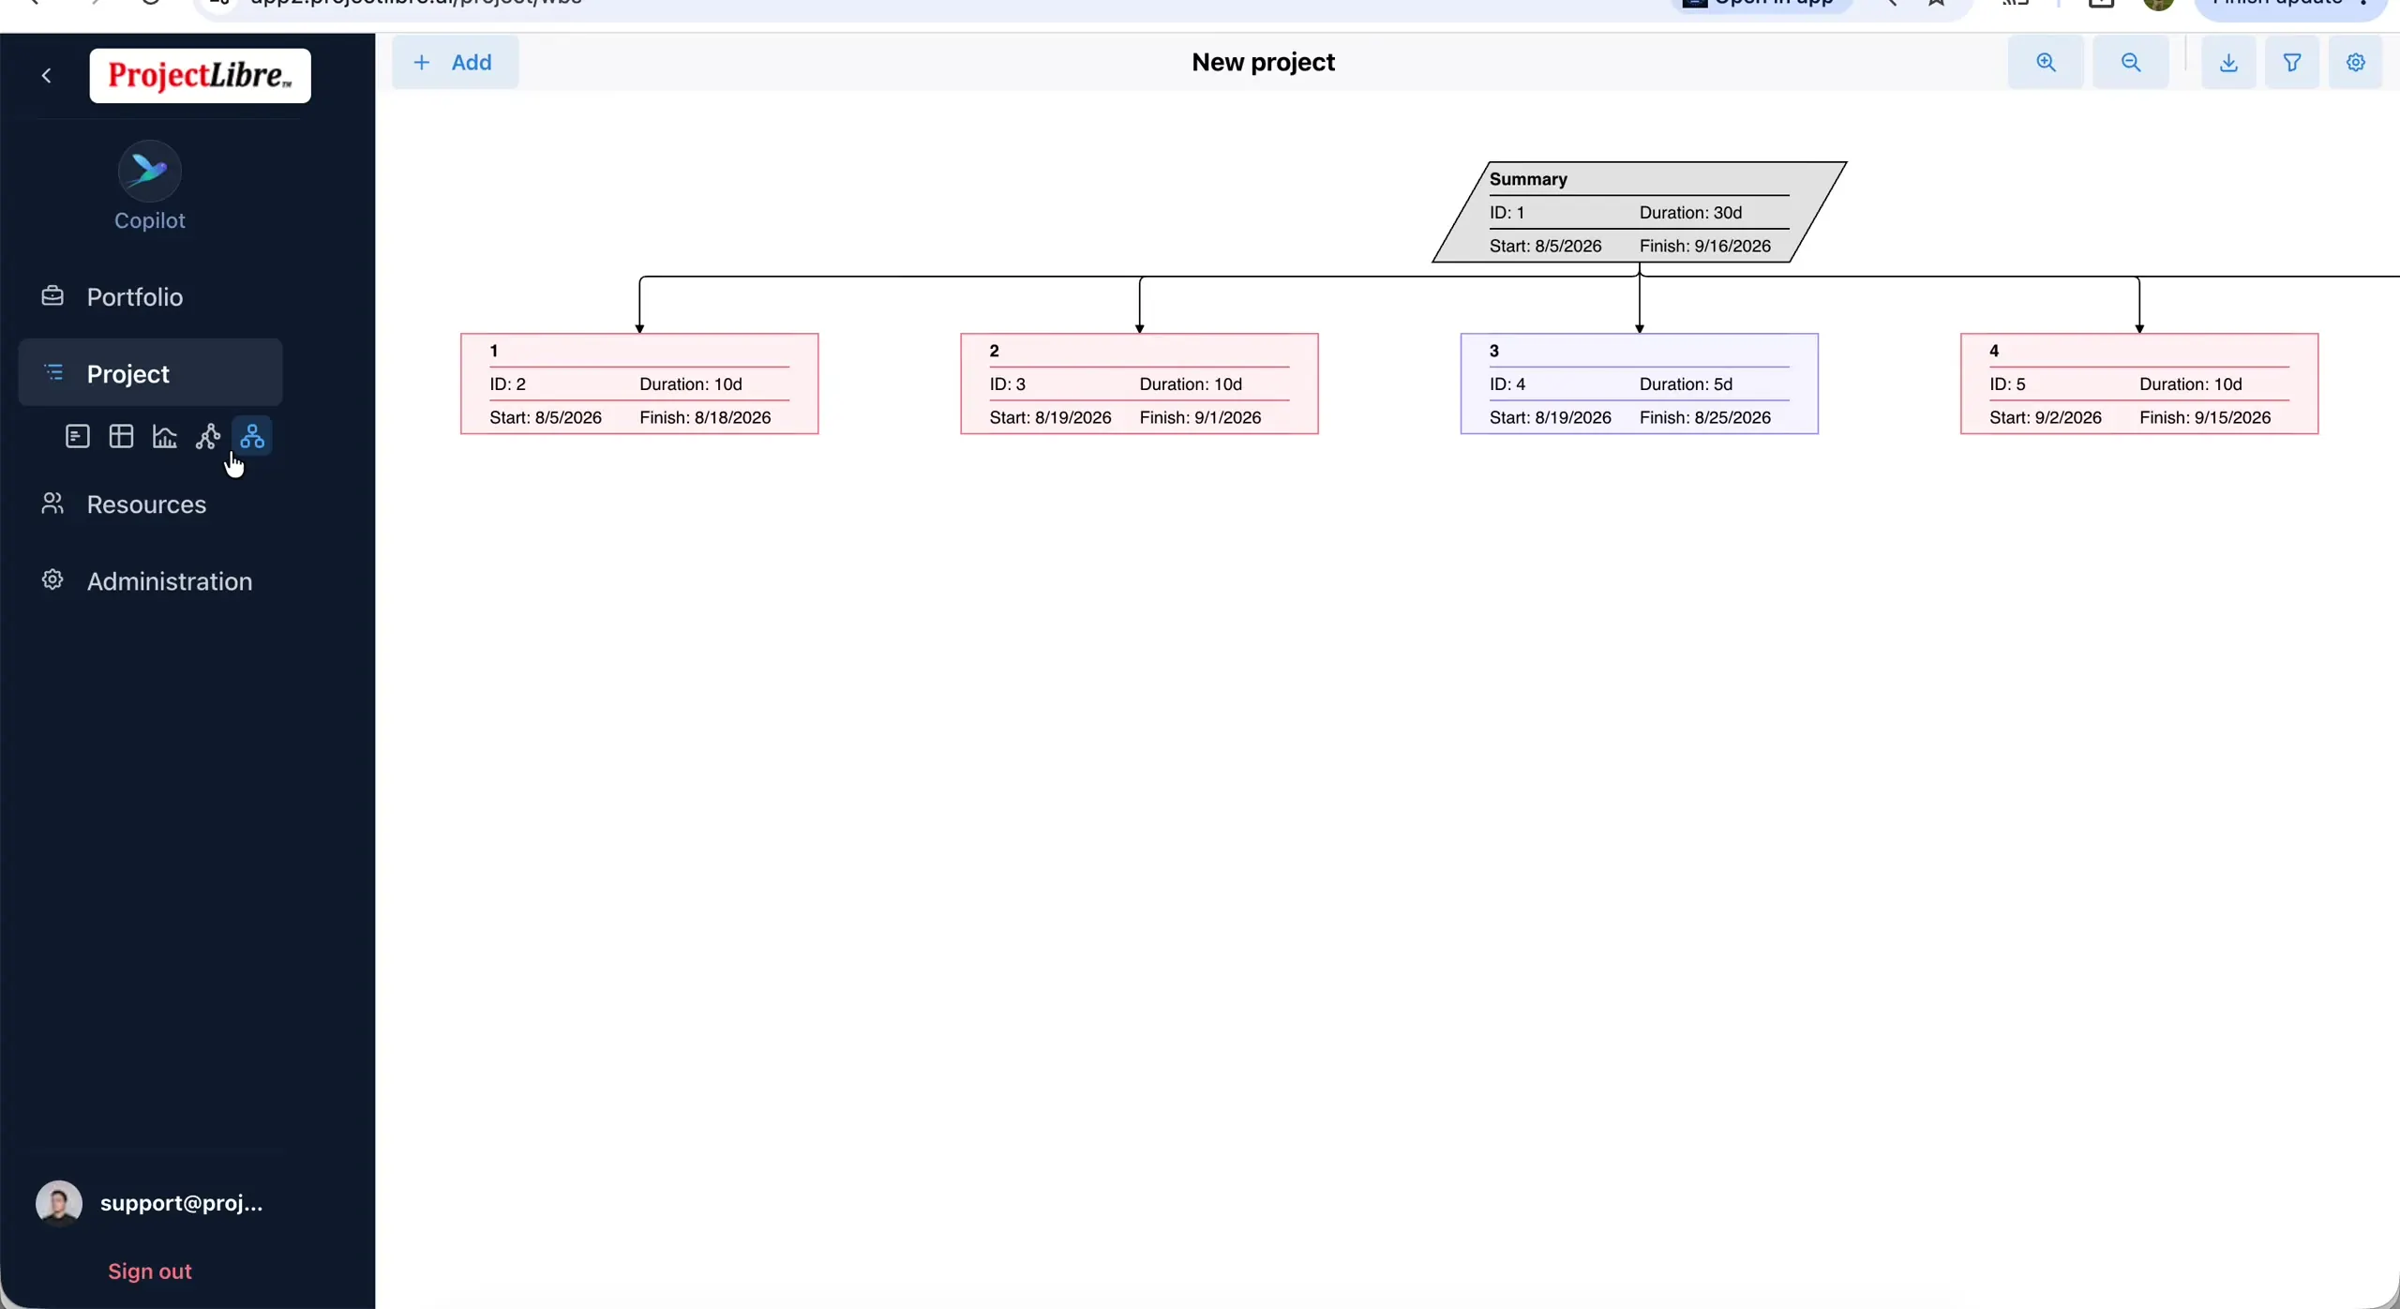Click the Duration: 5d text

[1686, 384]
